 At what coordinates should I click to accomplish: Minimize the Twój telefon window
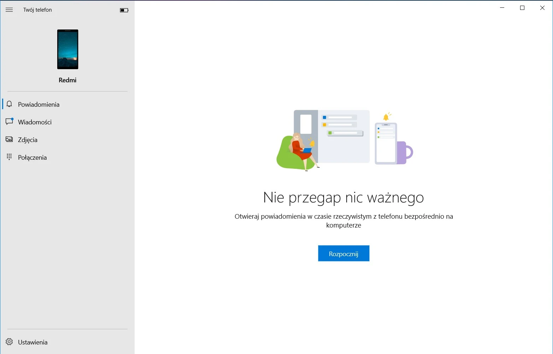tap(502, 8)
